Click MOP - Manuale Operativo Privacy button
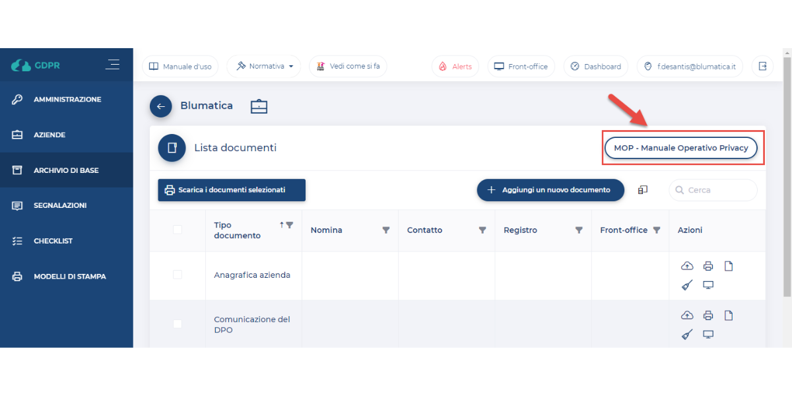 pyautogui.click(x=680, y=148)
